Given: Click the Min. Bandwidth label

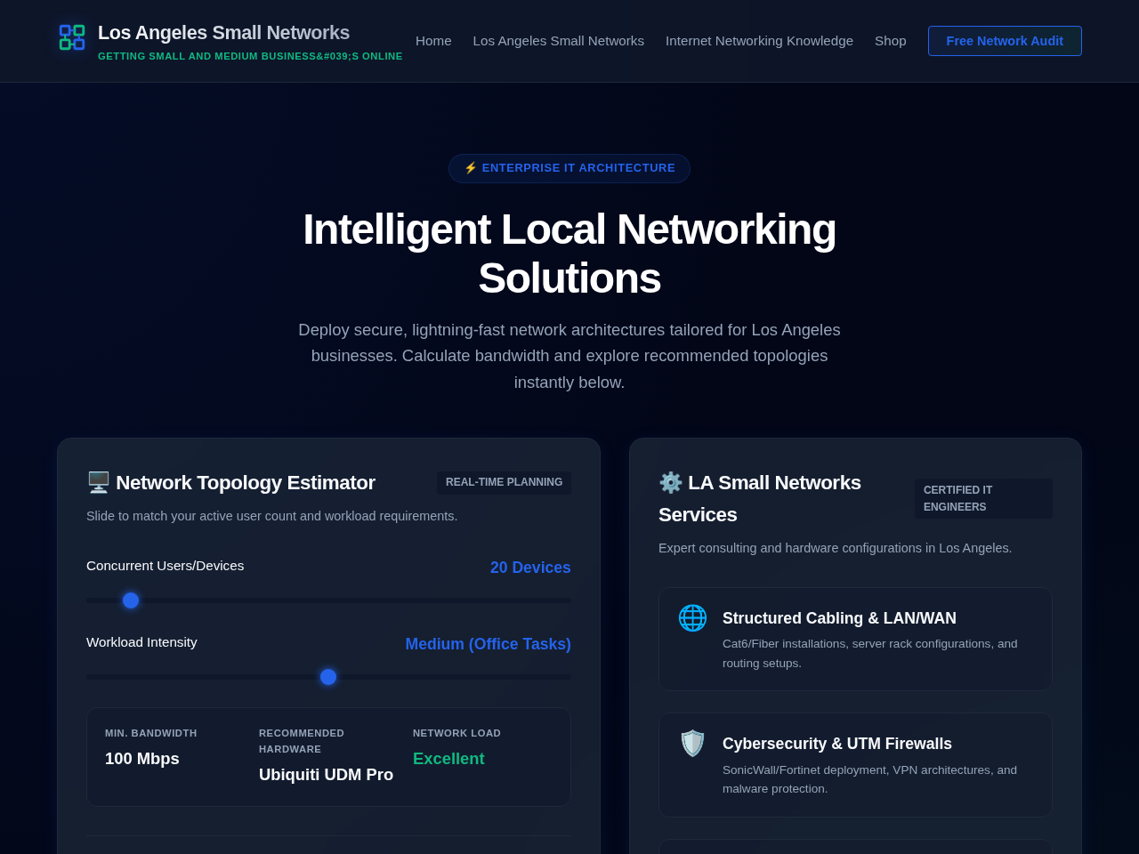Looking at the screenshot, I should point(151,733).
